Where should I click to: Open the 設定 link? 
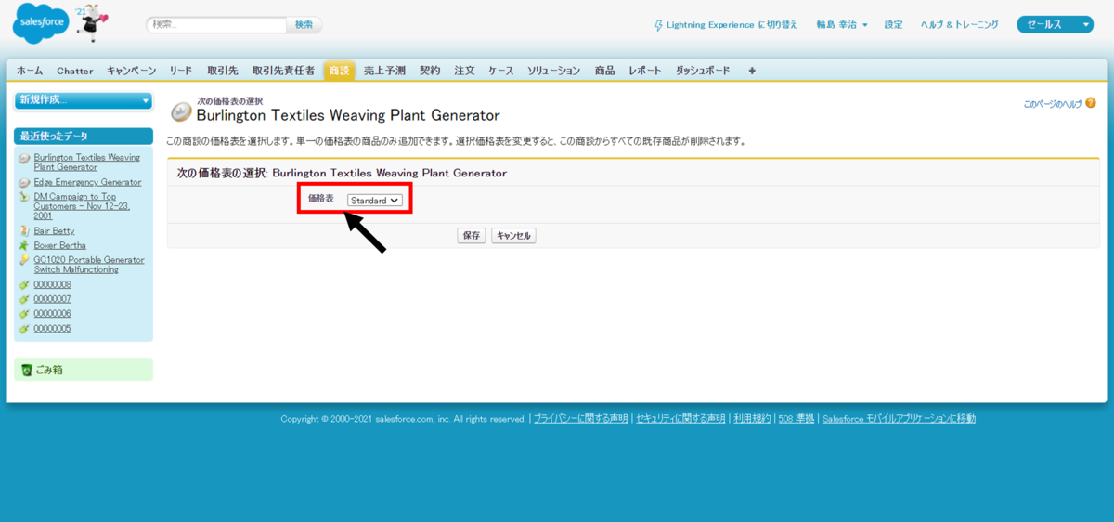[893, 25]
